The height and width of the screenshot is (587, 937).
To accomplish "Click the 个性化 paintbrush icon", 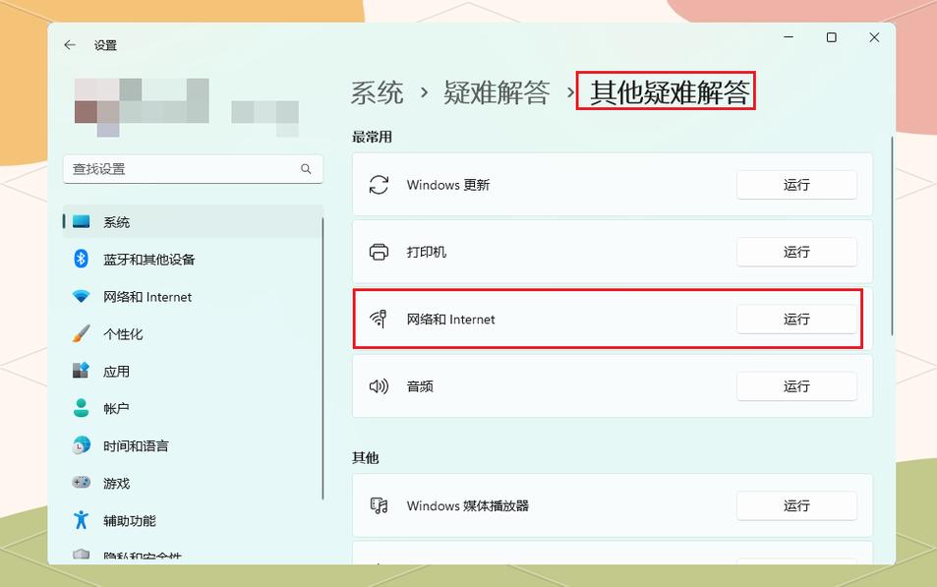I will tap(82, 333).
